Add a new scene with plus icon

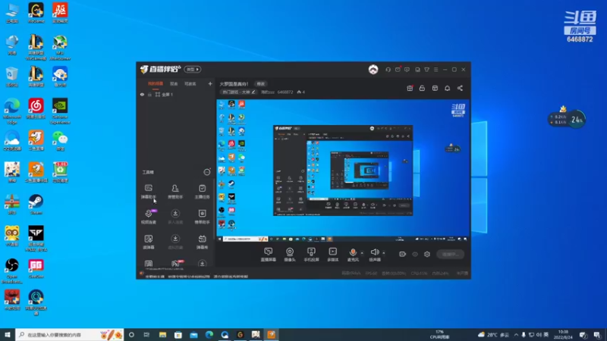pos(210,83)
